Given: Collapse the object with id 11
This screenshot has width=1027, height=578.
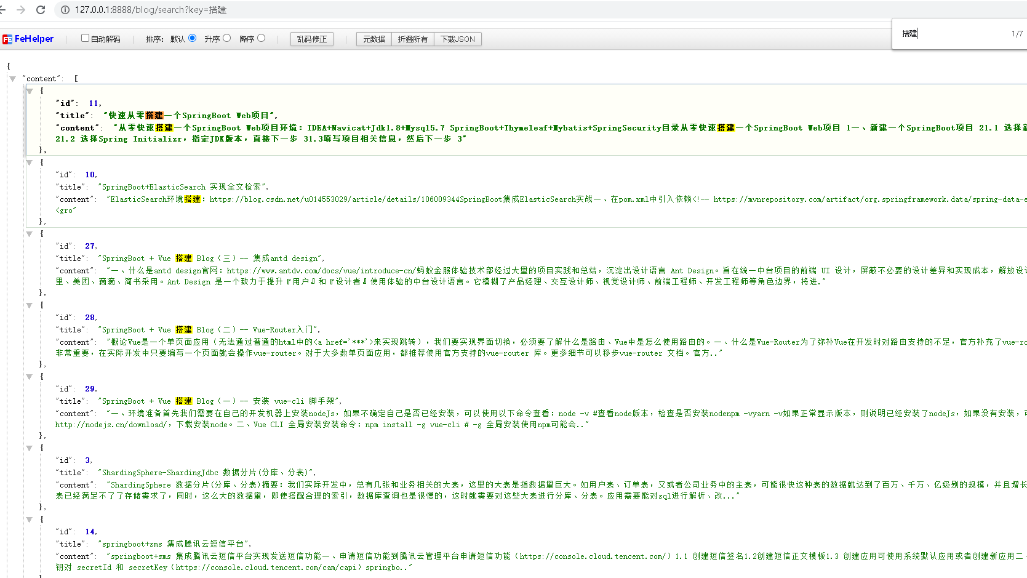Looking at the screenshot, I should click(29, 91).
